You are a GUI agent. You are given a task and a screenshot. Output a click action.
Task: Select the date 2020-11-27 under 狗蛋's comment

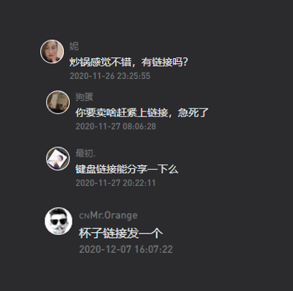click(98, 126)
